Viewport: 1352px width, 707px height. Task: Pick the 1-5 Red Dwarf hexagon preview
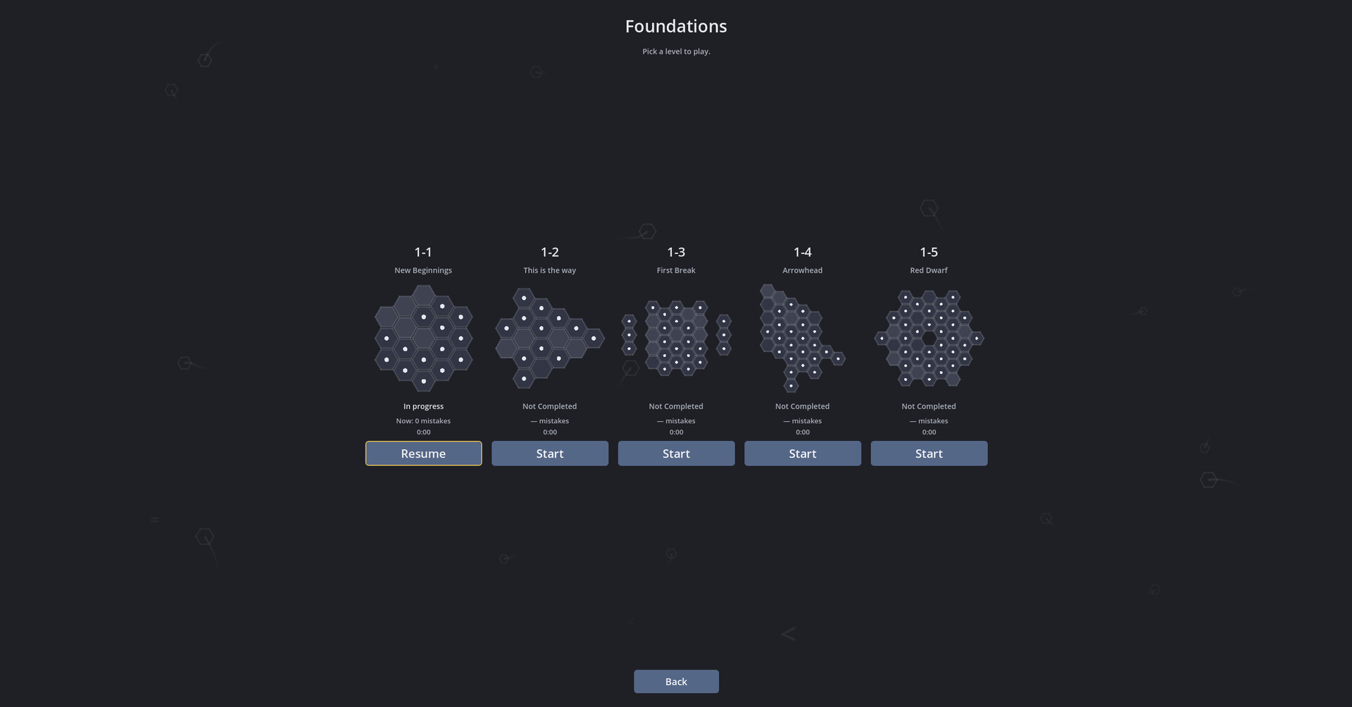point(929,338)
